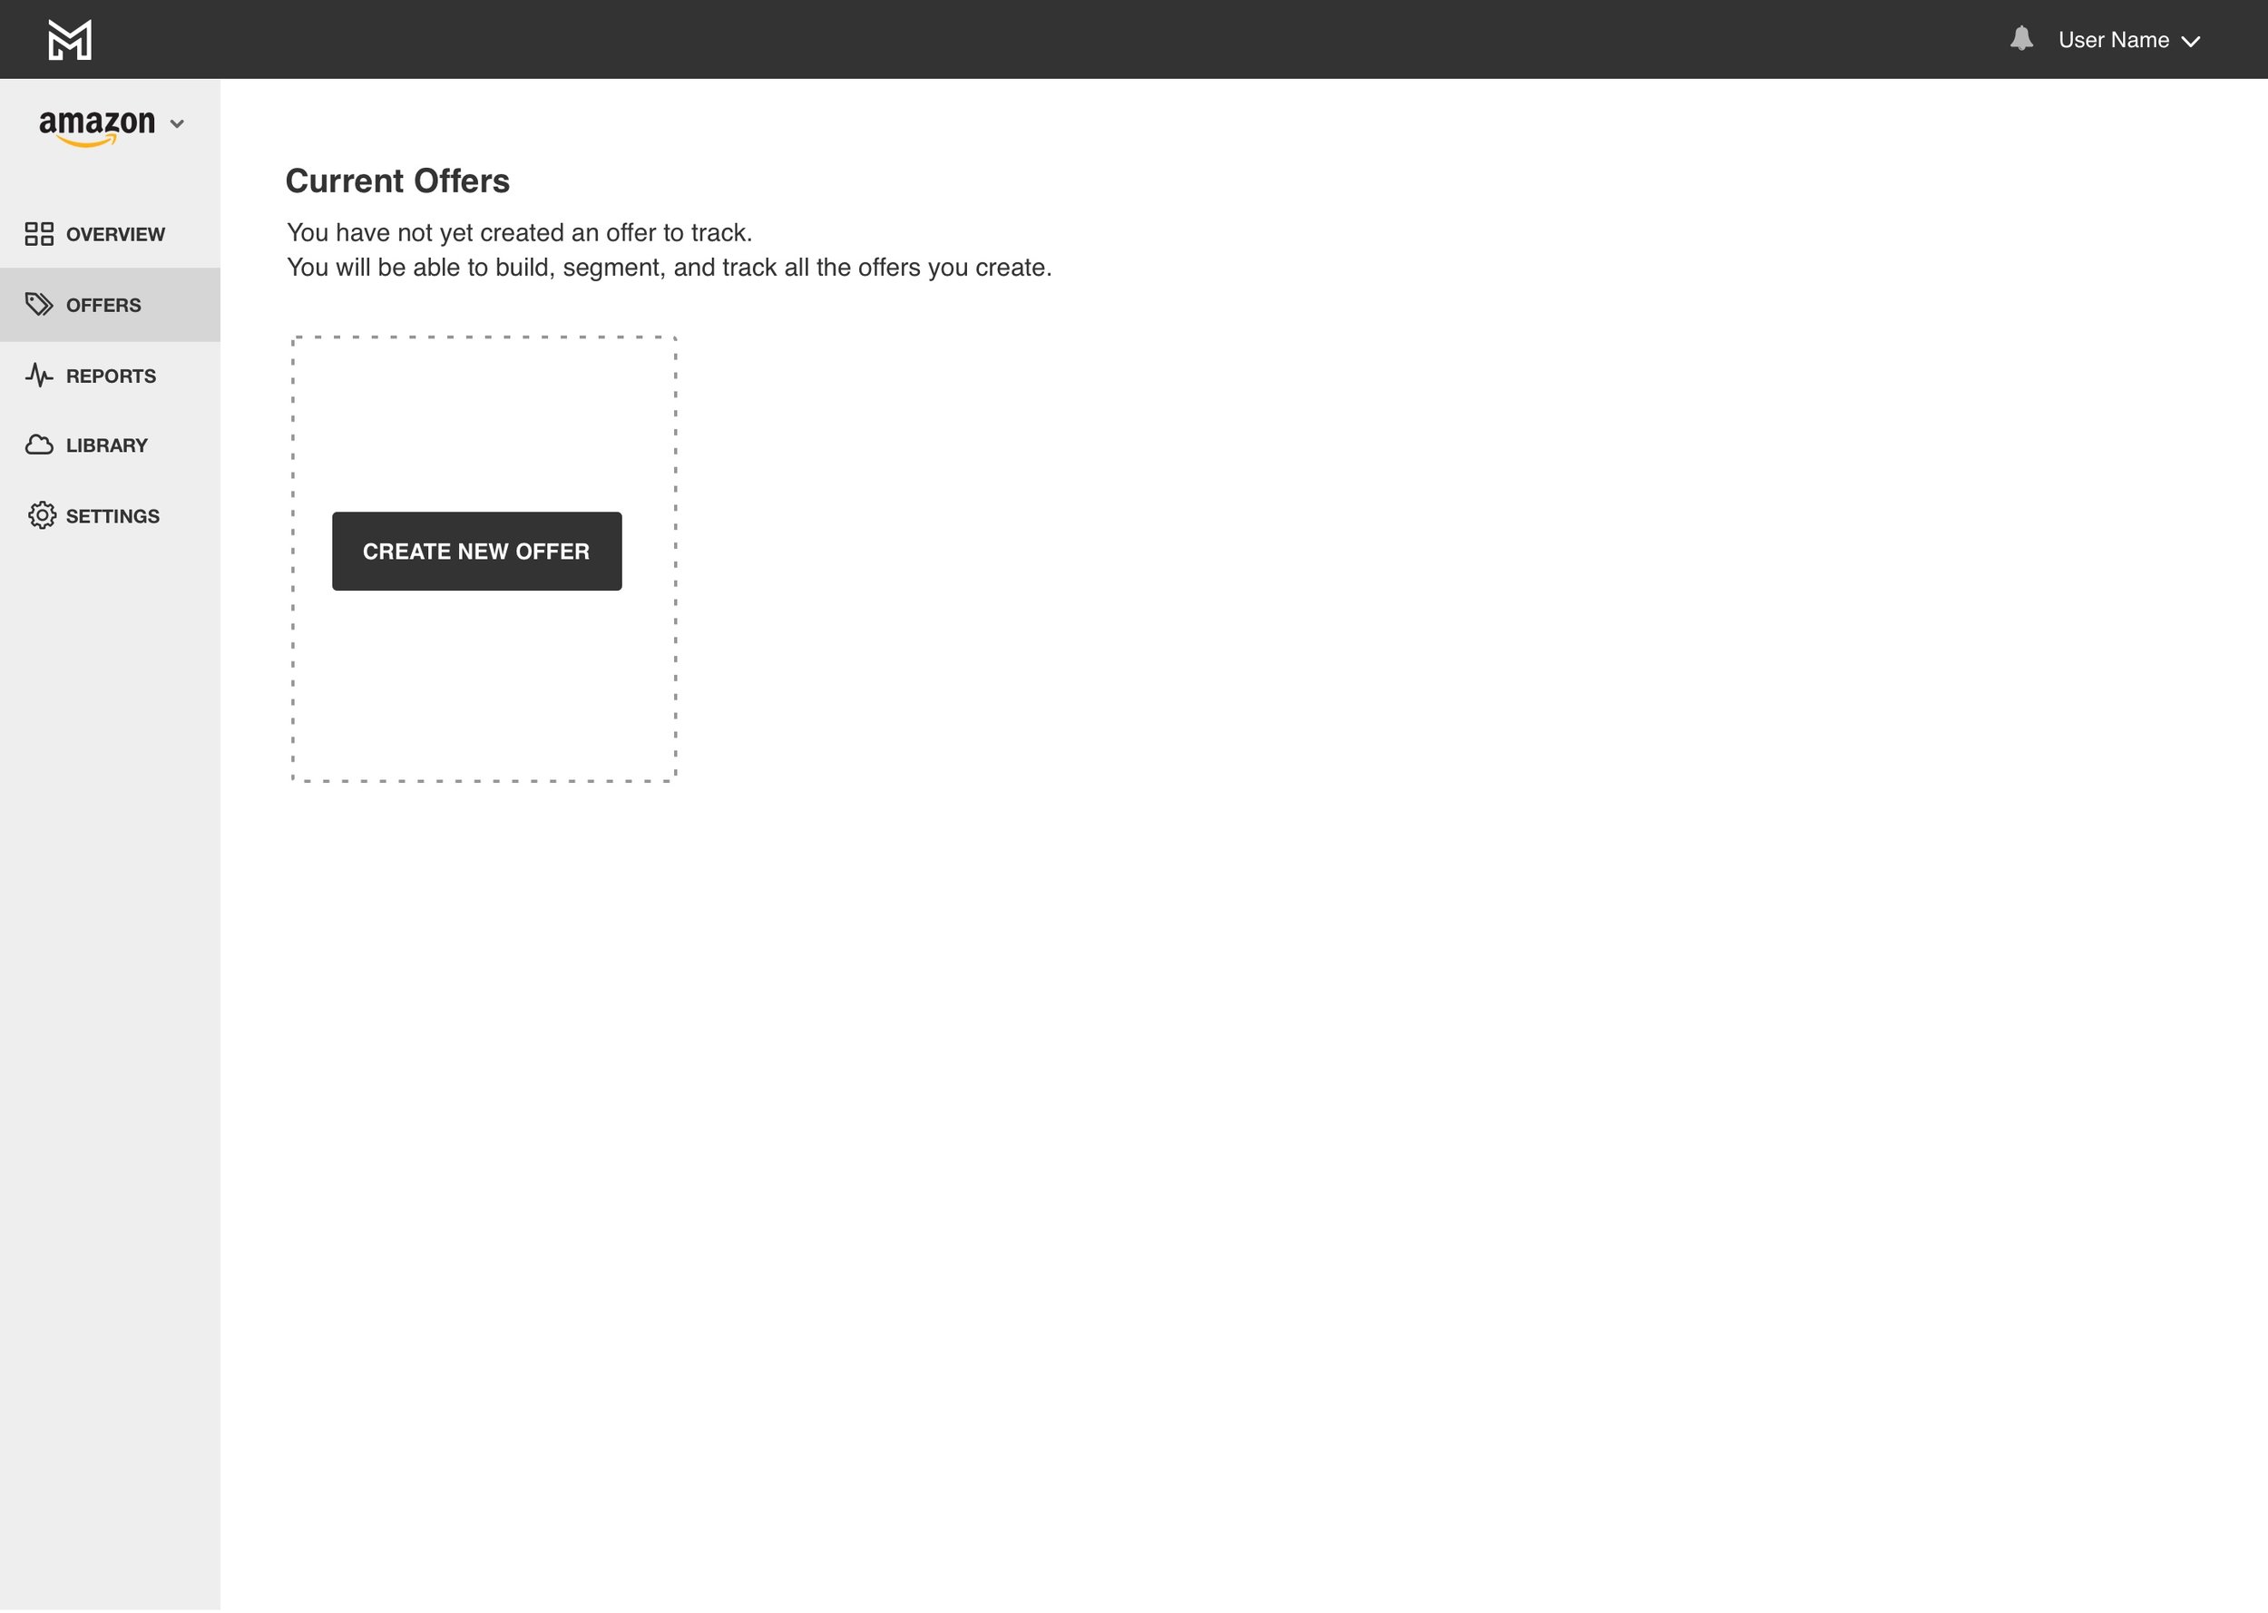Click the amazon brand logo
This screenshot has width=2268, height=1613.
(97, 127)
